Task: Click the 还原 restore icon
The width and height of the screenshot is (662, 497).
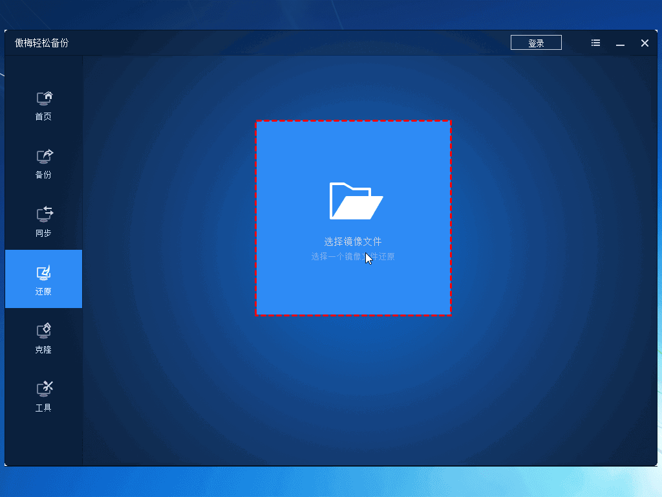Action: click(44, 272)
